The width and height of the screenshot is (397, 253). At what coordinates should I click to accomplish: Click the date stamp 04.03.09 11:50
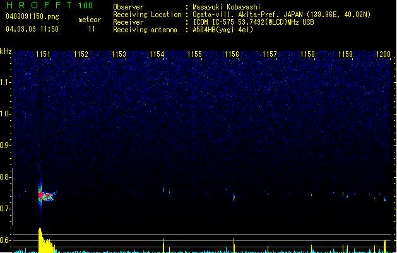click(x=32, y=29)
